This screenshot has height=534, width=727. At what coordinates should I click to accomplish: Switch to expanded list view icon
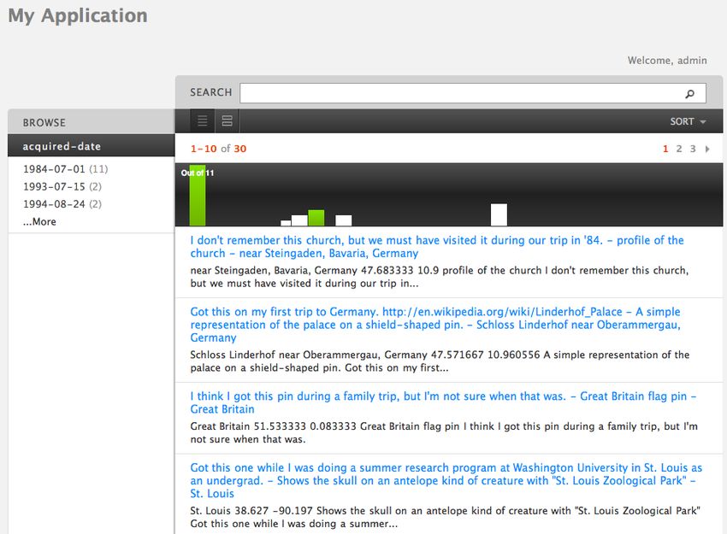pyautogui.click(x=228, y=120)
